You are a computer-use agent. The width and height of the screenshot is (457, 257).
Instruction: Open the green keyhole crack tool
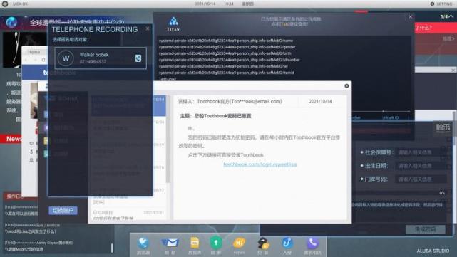click(x=216, y=243)
